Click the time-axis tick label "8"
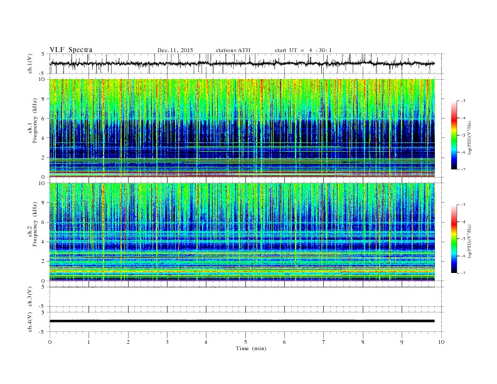This screenshot has height=384, width=497. [x=363, y=342]
